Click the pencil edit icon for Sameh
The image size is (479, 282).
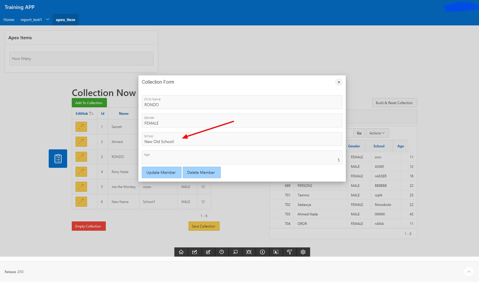pyautogui.click(x=81, y=127)
